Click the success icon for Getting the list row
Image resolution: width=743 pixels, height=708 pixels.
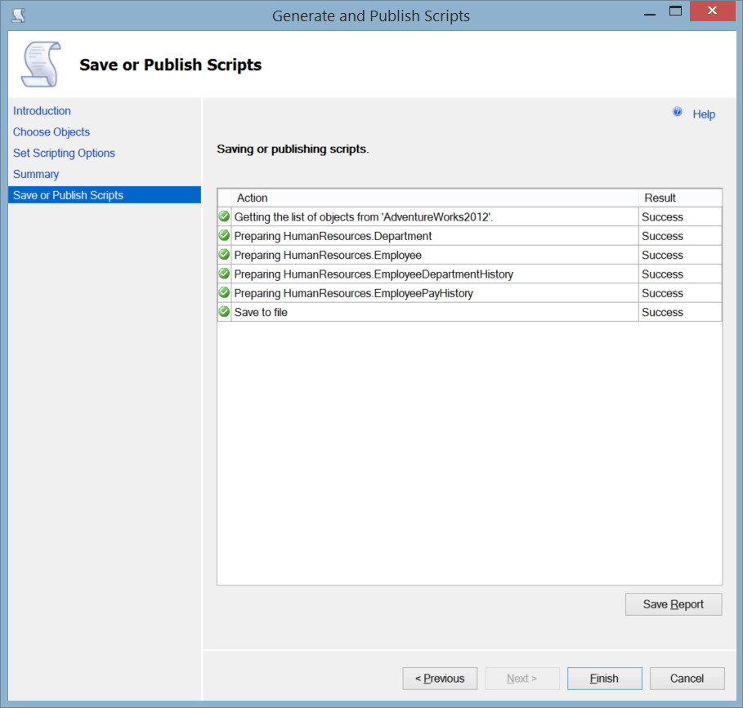pos(224,217)
